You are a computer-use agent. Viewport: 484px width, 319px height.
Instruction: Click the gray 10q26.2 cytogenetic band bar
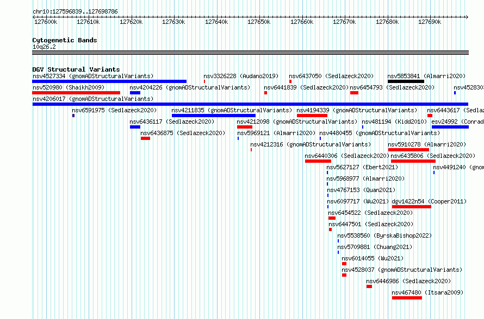tap(250, 53)
